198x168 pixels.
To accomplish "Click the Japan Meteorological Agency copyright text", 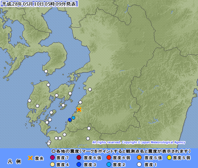I will pyautogui.click(x=139, y=142).
